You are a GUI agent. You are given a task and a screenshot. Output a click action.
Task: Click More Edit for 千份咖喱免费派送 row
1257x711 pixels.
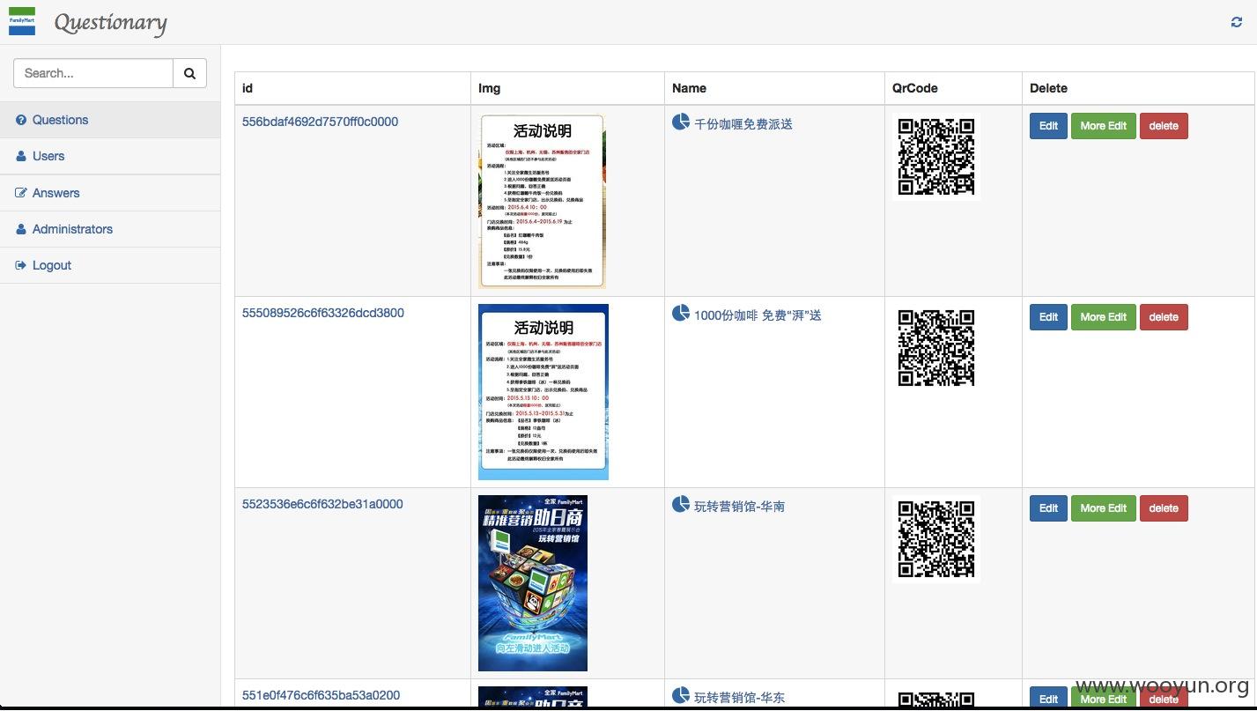1104,126
